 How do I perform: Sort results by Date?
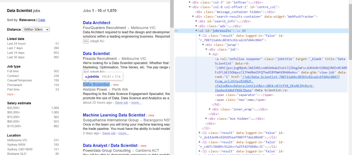pyautogui.click(x=41, y=20)
